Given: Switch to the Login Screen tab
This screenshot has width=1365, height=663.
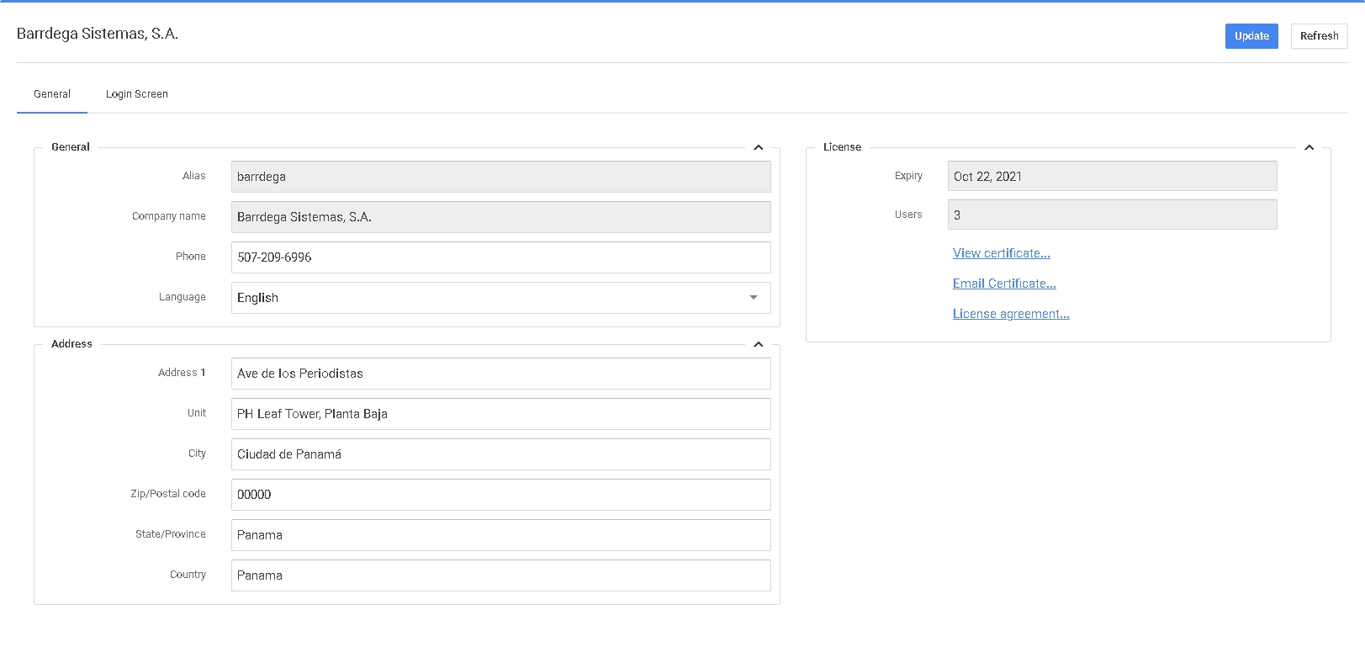Looking at the screenshot, I should point(136,94).
